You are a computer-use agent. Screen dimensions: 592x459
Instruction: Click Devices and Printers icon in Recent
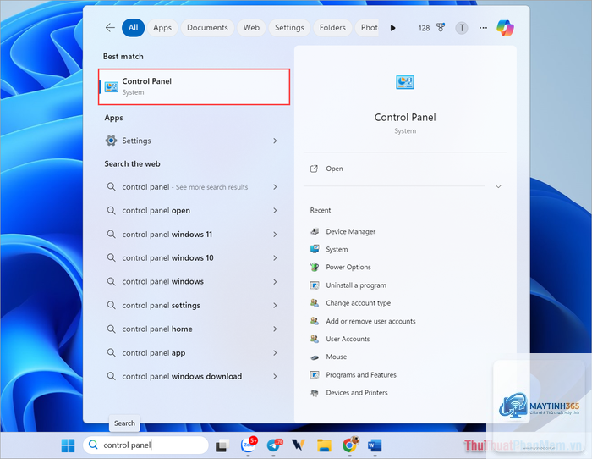tap(315, 393)
